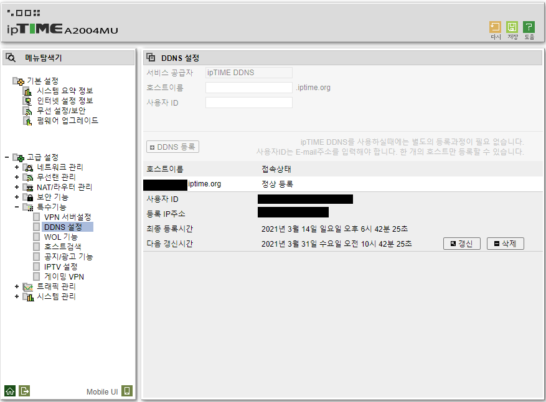The width and height of the screenshot is (546, 402).
Task: Click the 무선 설정/보안 wireless icon
Action: [x=27, y=111]
